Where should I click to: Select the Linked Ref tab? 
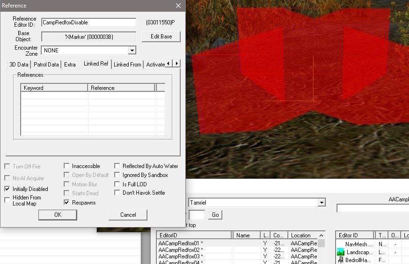point(96,64)
